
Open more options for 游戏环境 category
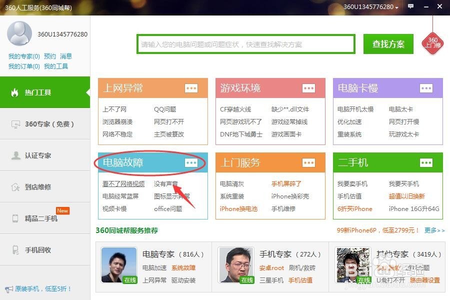click(308, 88)
